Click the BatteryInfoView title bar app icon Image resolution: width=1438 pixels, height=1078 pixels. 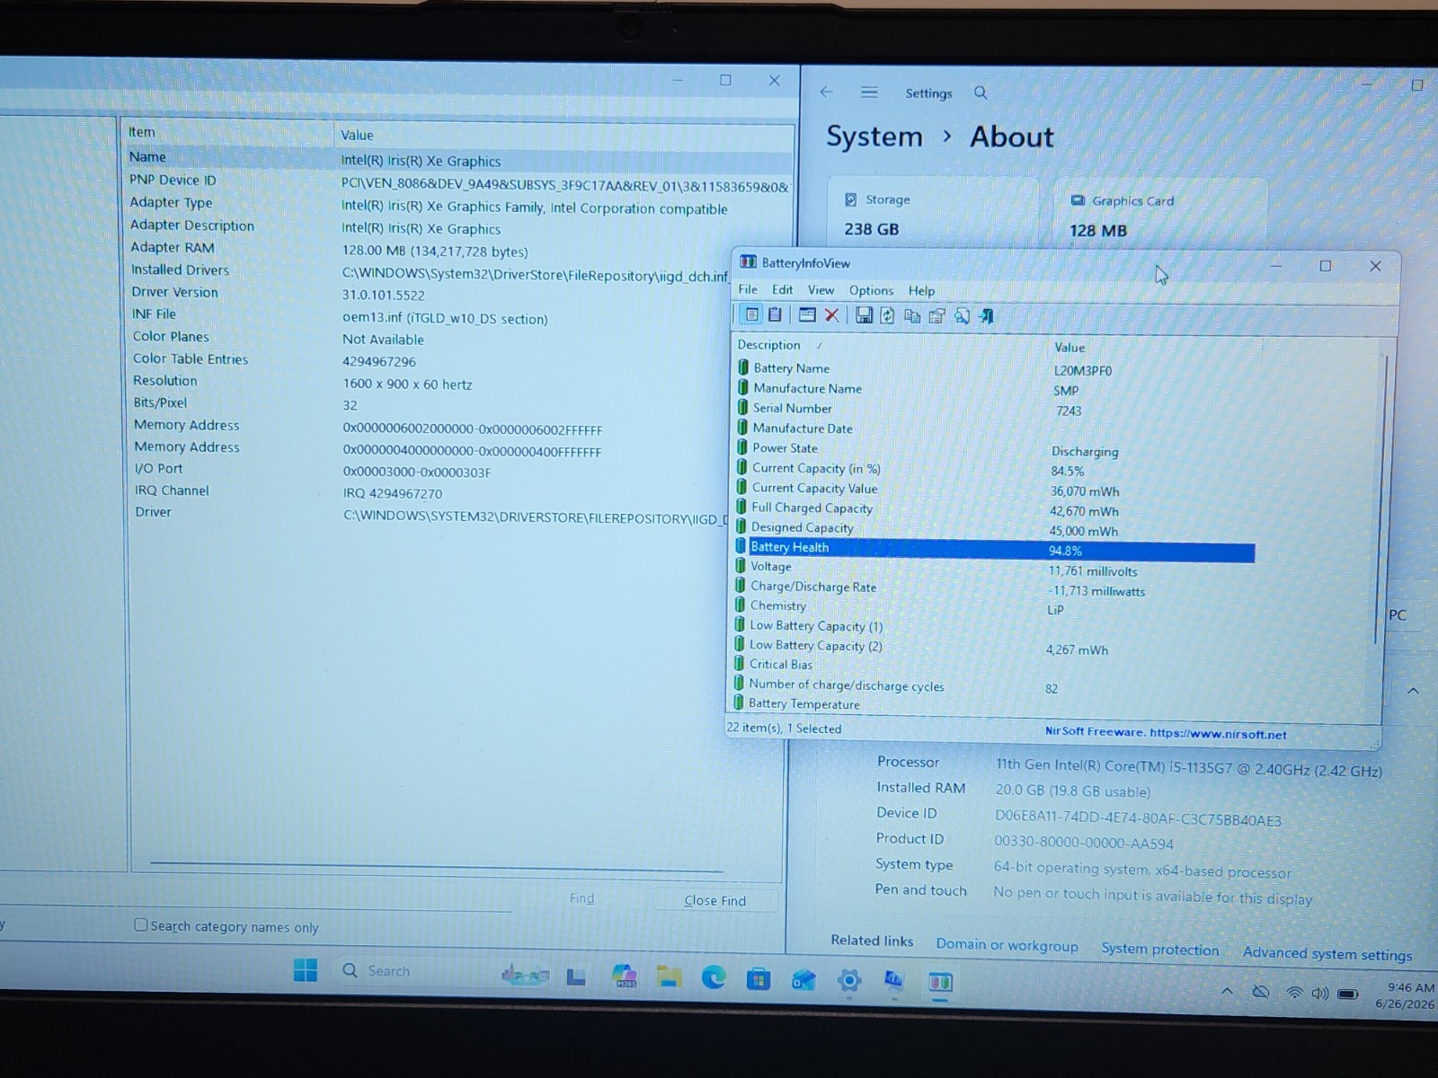tap(748, 262)
